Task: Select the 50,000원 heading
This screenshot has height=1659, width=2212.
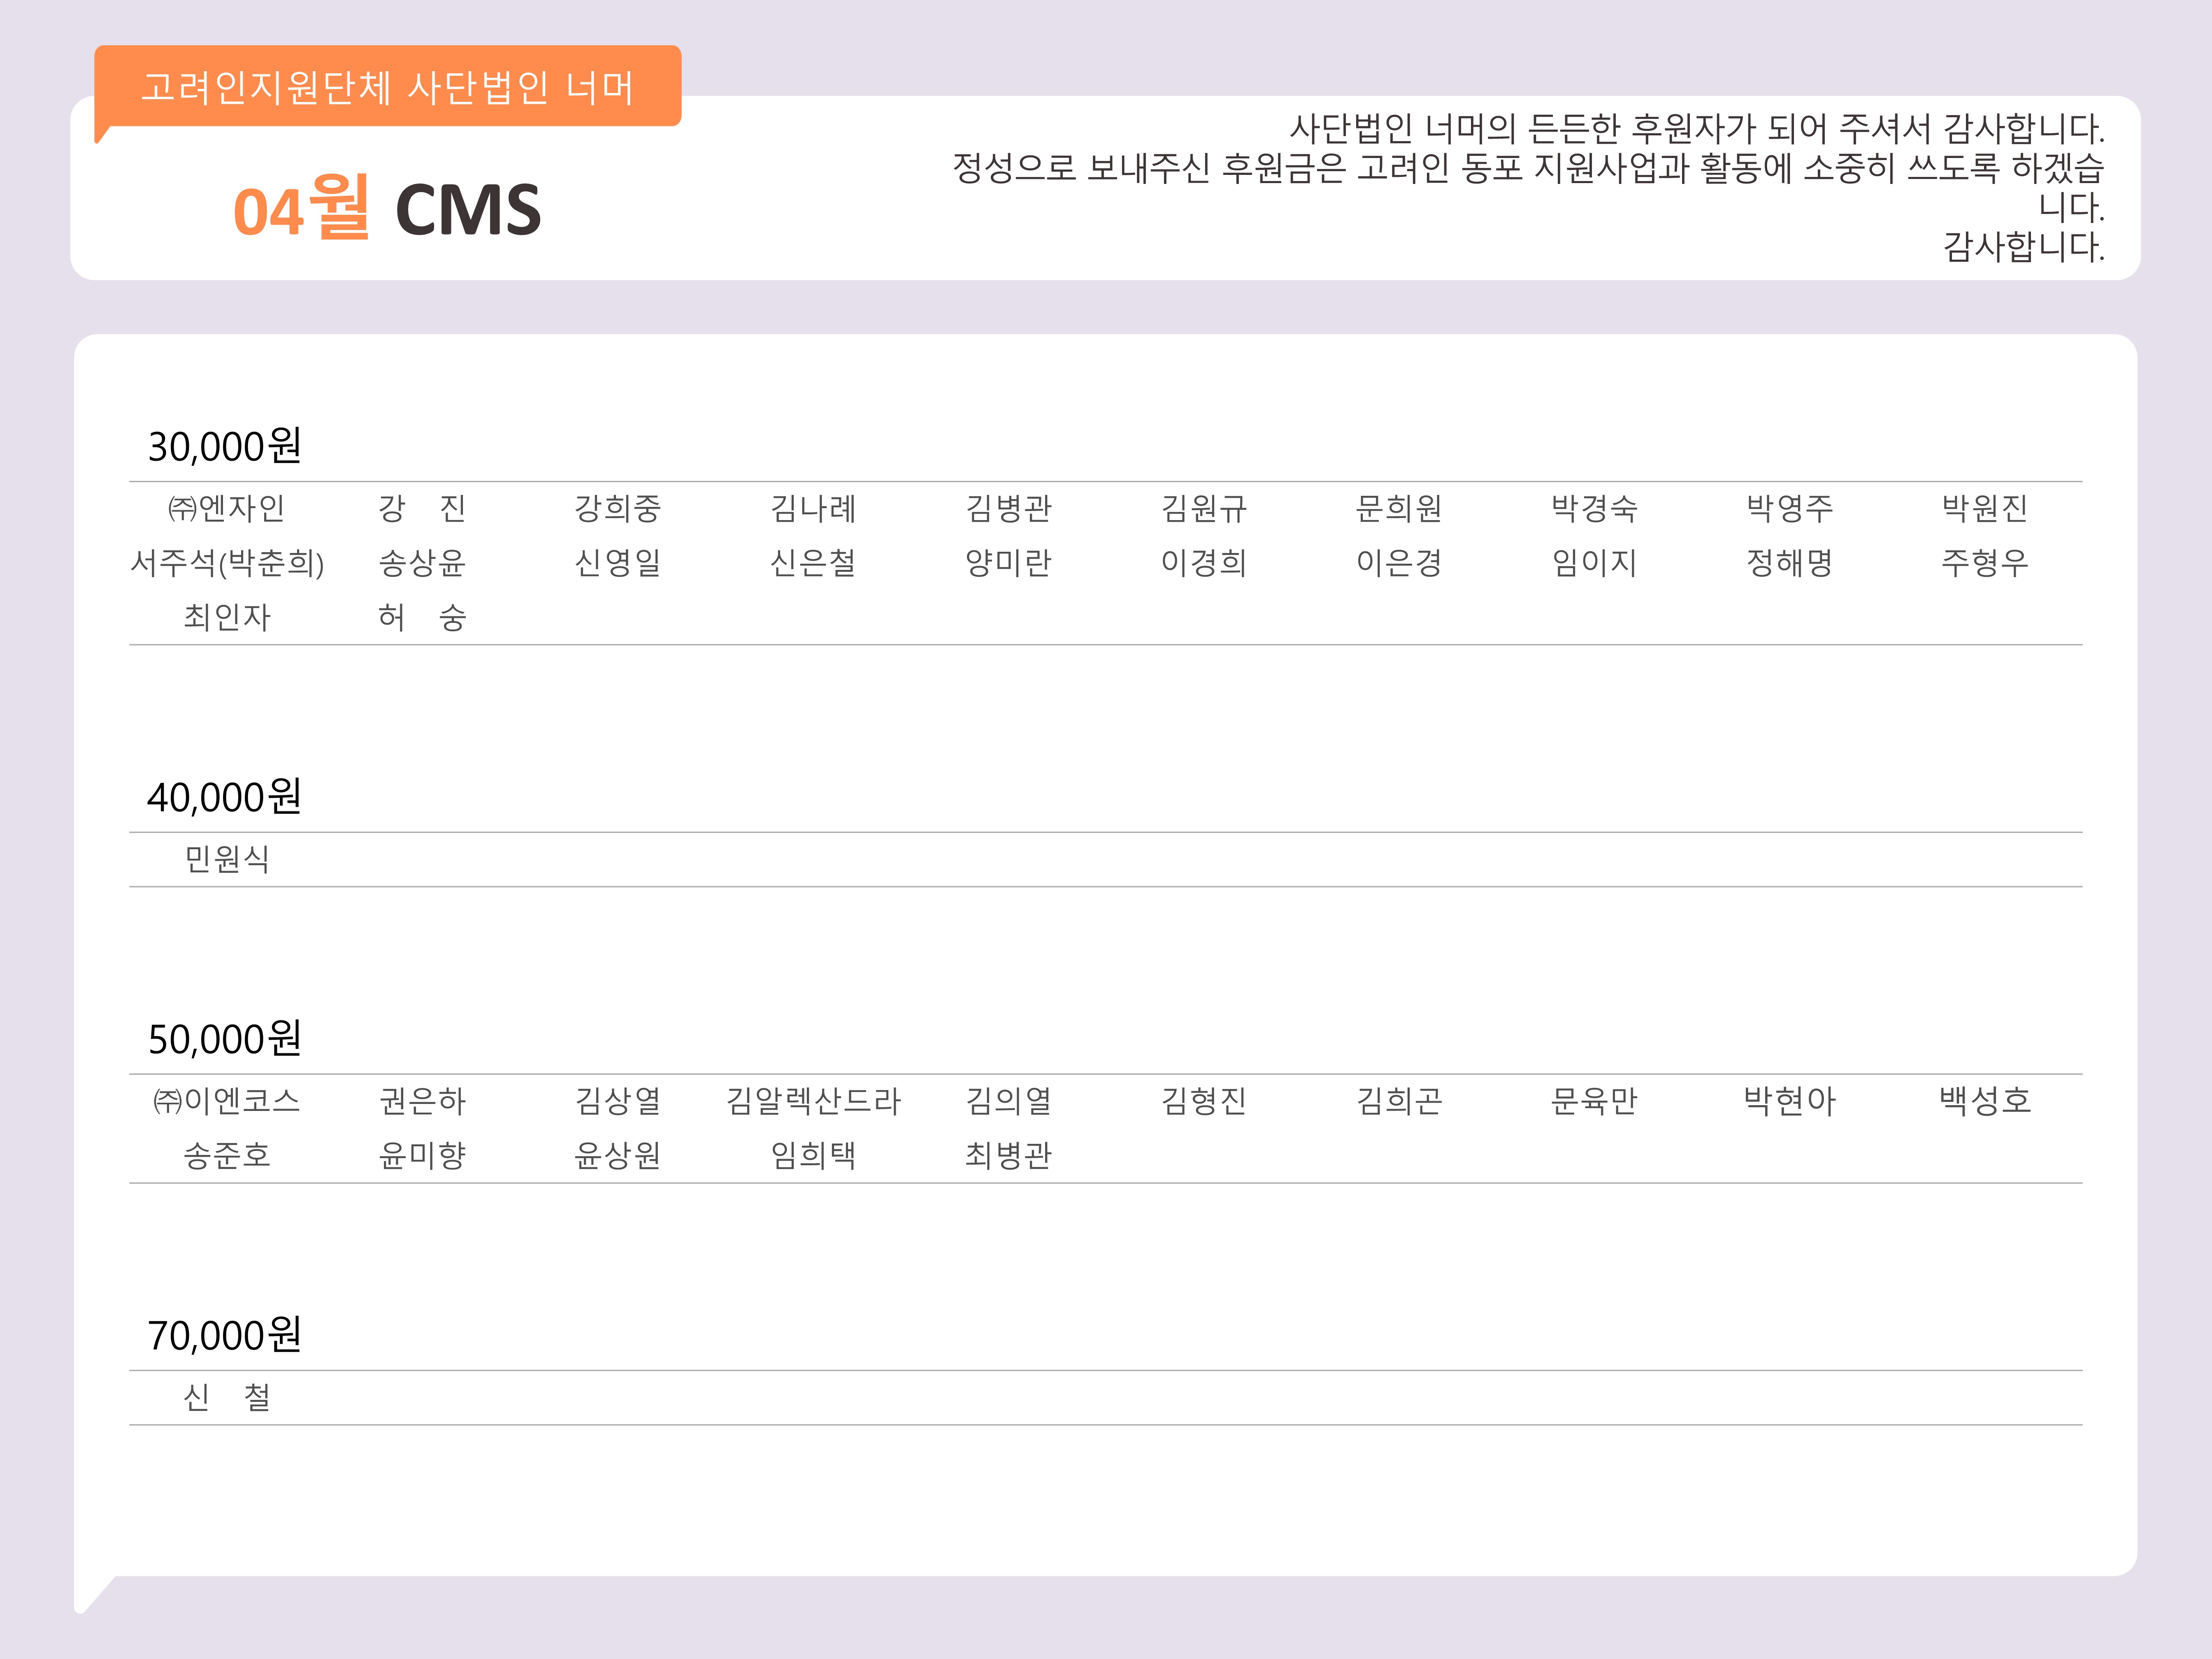Action: click(225, 1039)
